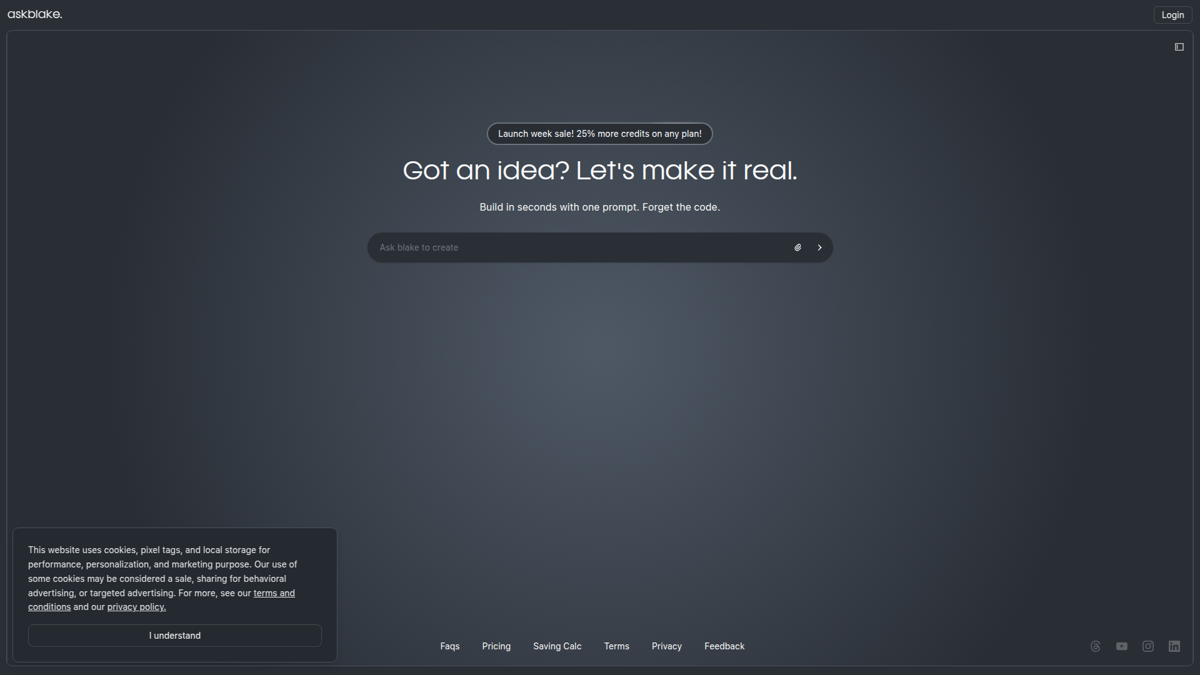Open the Instagram profile icon
The height and width of the screenshot is (675, 1200).
1148,646
